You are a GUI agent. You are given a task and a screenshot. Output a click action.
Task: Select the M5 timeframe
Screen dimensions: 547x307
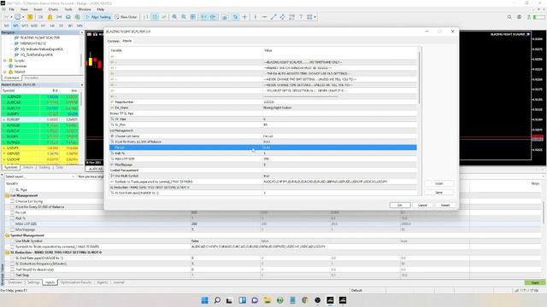(x=15, y=26)
